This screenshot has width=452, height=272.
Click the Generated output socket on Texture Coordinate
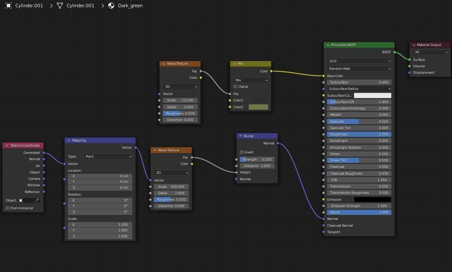click(44, 153)
